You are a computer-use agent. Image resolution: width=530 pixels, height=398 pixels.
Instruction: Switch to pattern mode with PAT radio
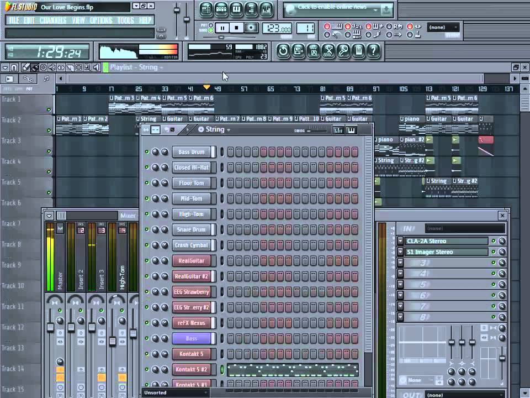[211, 25]
